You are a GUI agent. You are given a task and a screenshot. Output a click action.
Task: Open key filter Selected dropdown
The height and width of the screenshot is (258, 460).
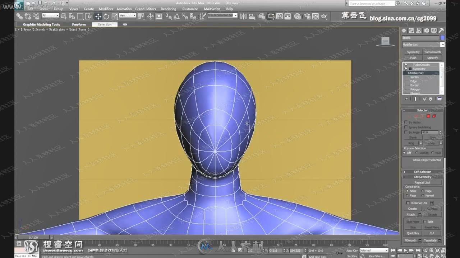tap(374, 250)
